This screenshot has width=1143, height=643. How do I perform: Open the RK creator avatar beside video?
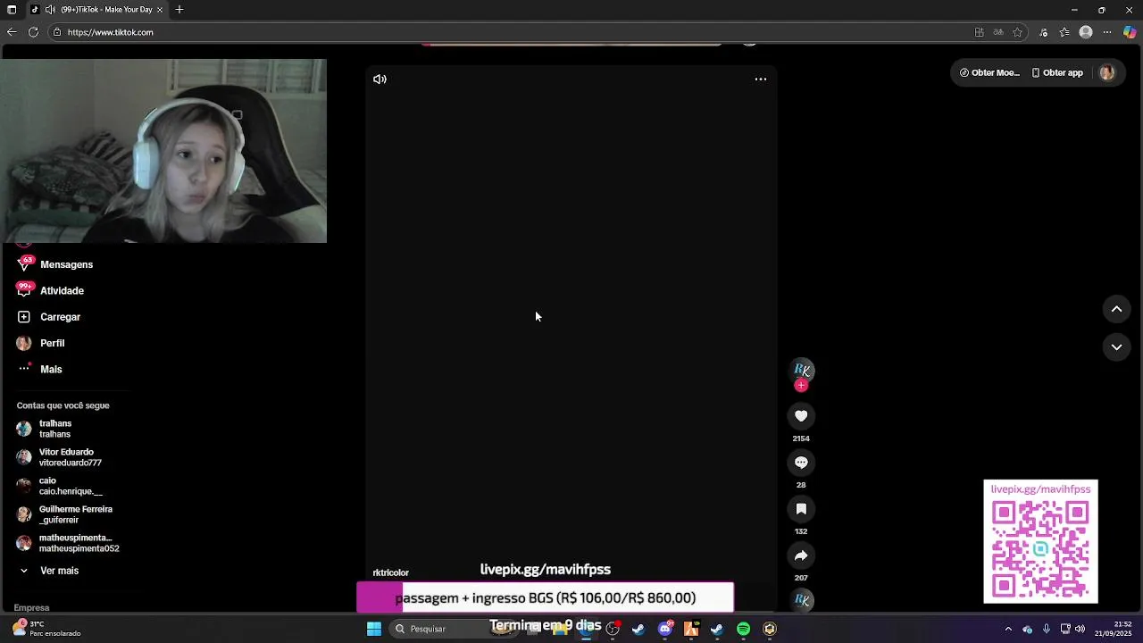[x=802, y=369]
